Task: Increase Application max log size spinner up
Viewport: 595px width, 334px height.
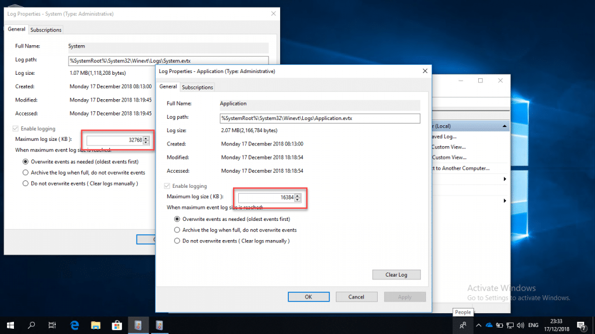Action: click(x=297, y=195)
